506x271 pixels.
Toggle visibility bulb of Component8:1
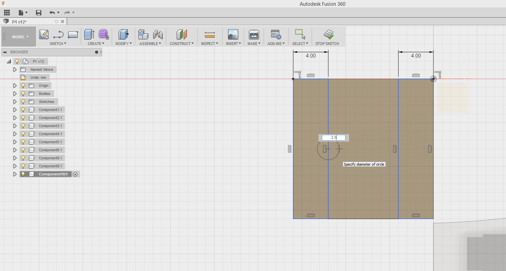(x=23, y=158)
